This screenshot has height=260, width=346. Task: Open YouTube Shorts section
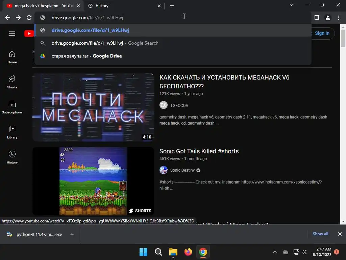[12, 82]
